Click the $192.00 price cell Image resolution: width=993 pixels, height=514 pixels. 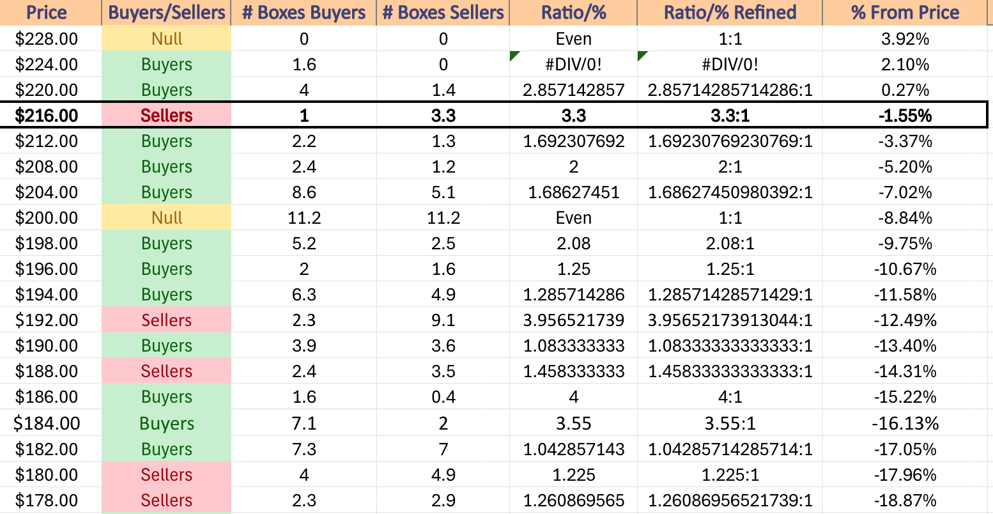pyautogui.click(x=50, y=320)
